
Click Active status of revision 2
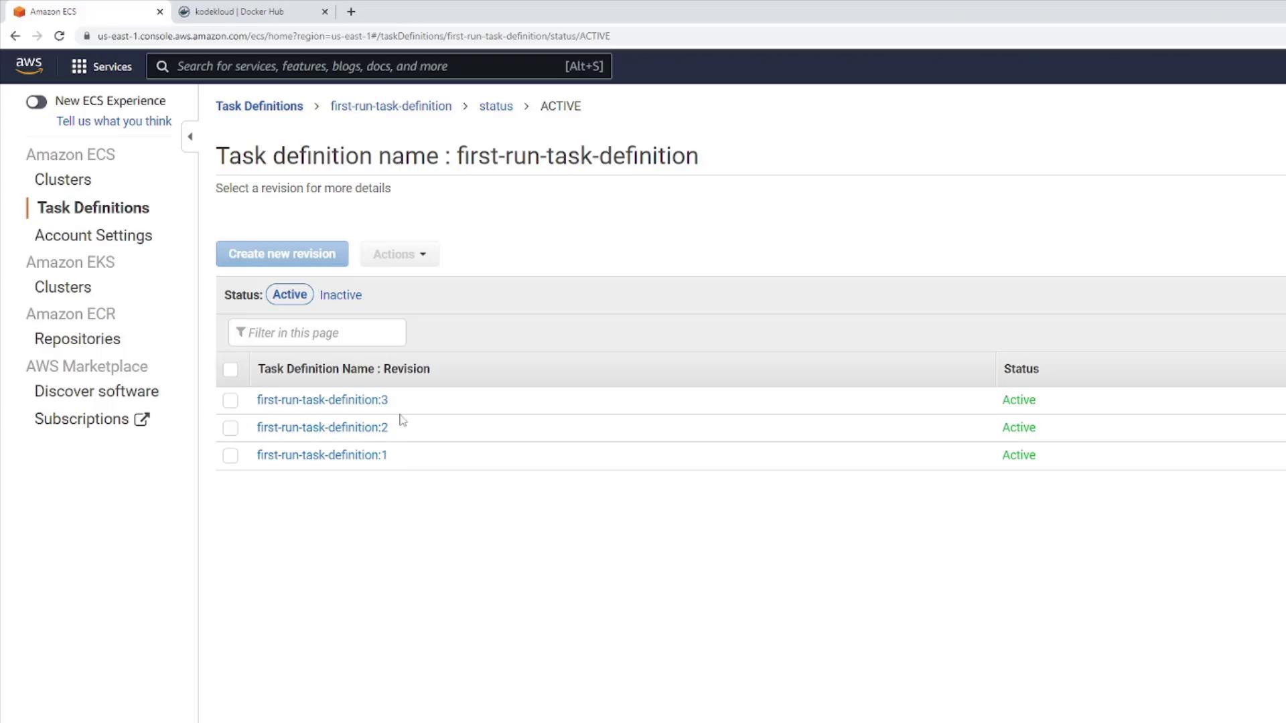click(1019, 427)
